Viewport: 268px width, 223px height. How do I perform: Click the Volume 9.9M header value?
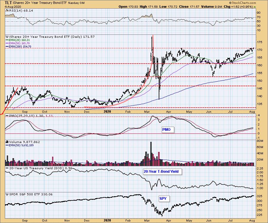click(x=212, y=7)
